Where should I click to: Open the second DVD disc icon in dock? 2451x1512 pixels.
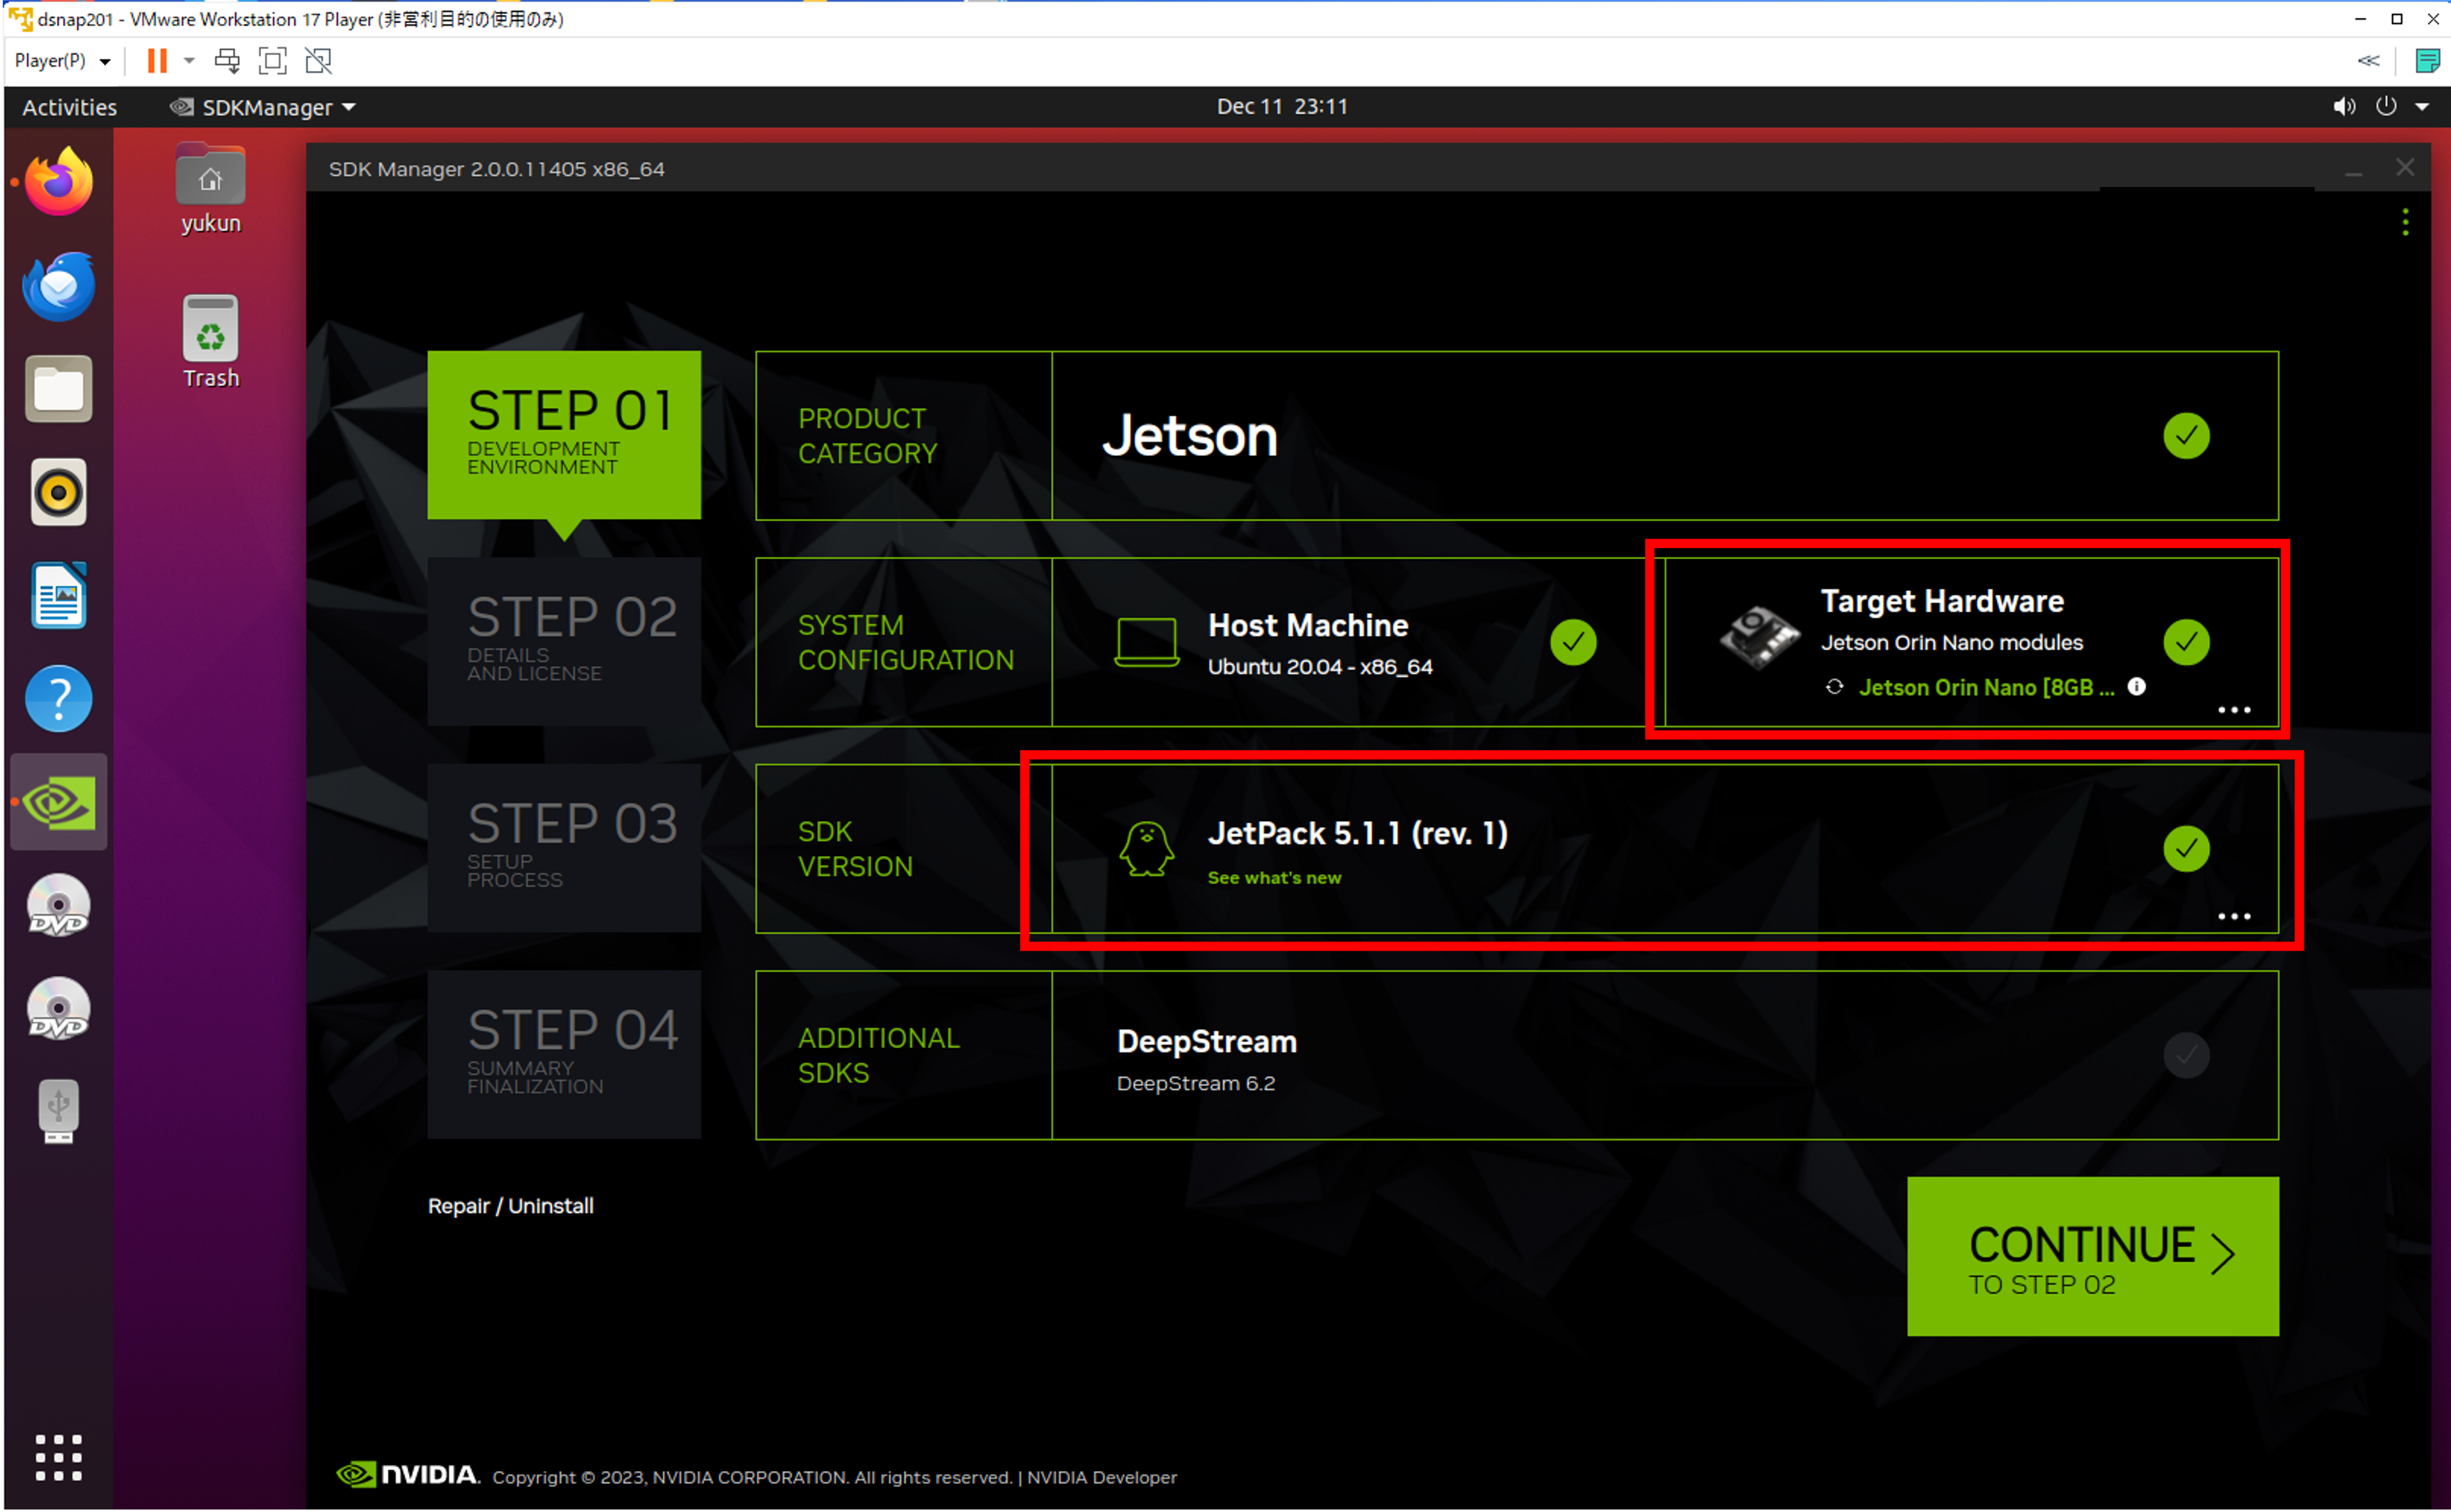click(59, 1008)
